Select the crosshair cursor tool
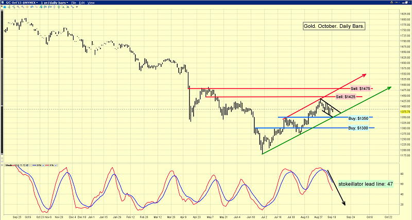This screenshot has width=412, height=220. point(27,7)
